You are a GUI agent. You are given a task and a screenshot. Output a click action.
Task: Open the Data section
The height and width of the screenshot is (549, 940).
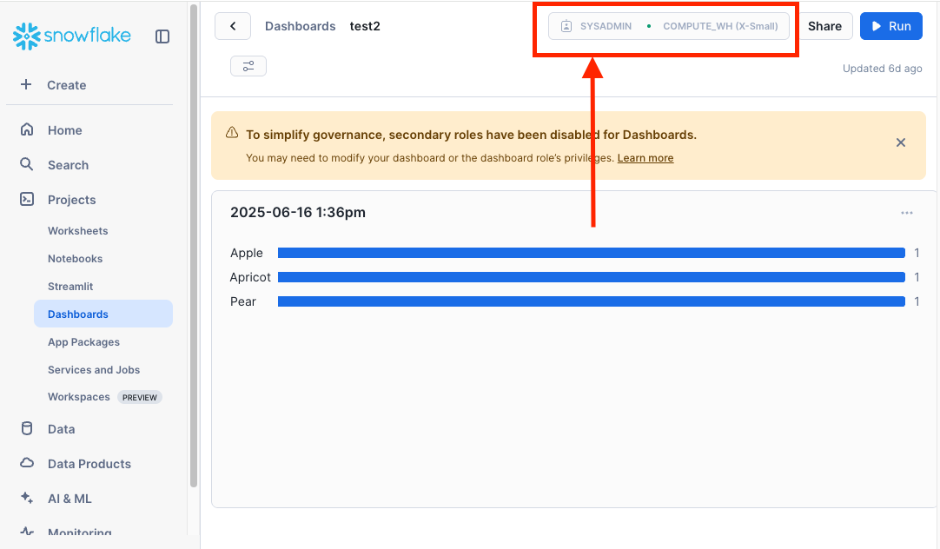tap(61, 429)
